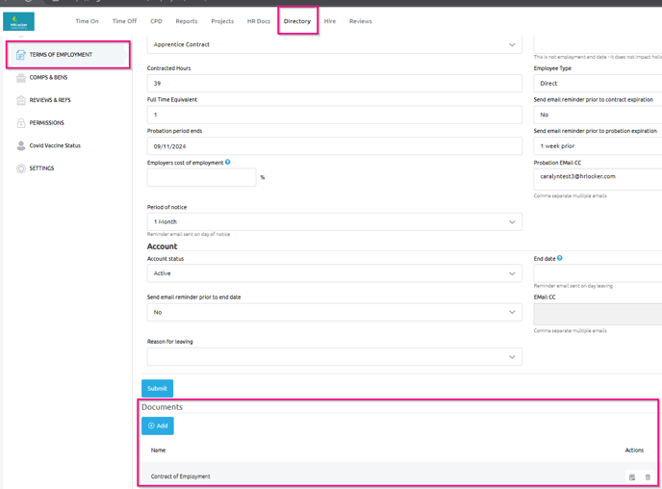Image resolution: width=662 pixels, height=489 pixels.
Task: Open Settings in the sidebar
Action: (x=41, y=168)
